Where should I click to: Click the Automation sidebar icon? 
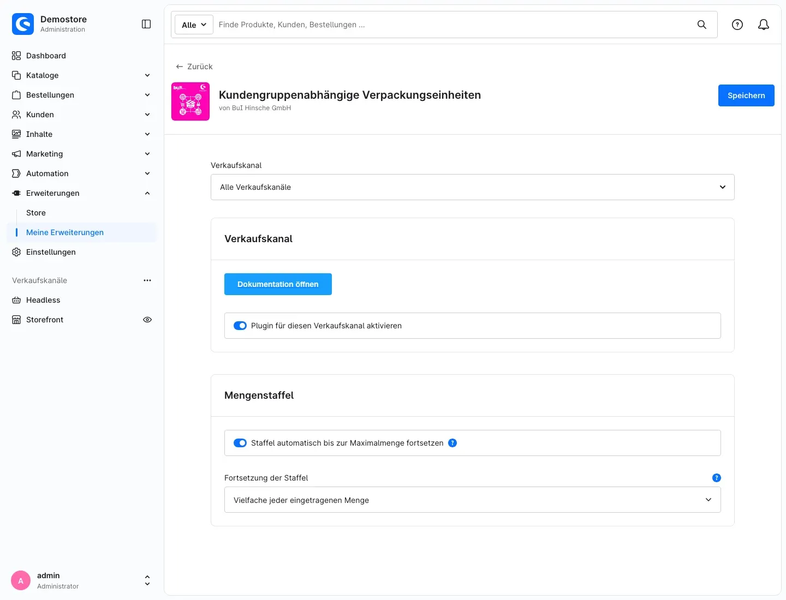pyautogui.click(x=16, y=173)
